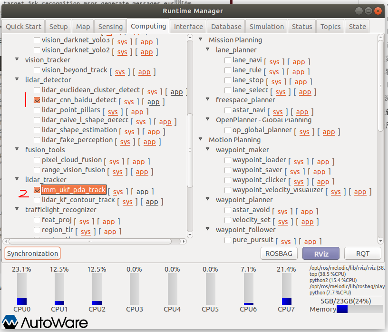The width and height of the screenshot is (388, 332).
Task: Open the Map tab
Action: [x=83, y=27]
